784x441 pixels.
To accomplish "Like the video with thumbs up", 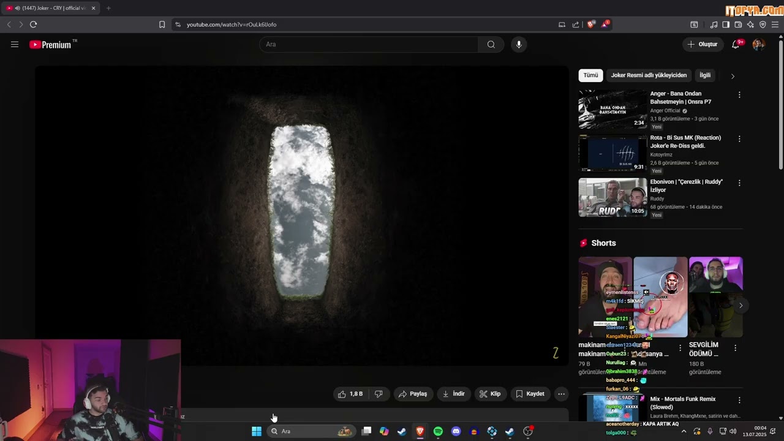I will (x=350, y=394).
